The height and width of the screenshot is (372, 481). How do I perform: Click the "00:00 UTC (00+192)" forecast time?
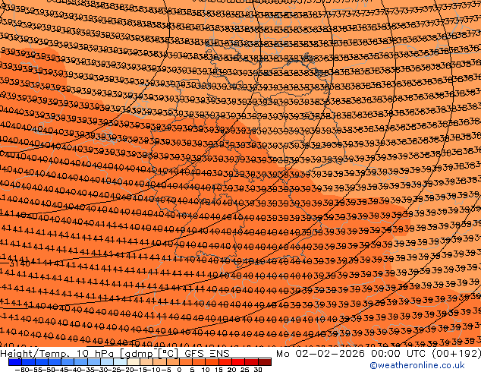coord(426,354)
